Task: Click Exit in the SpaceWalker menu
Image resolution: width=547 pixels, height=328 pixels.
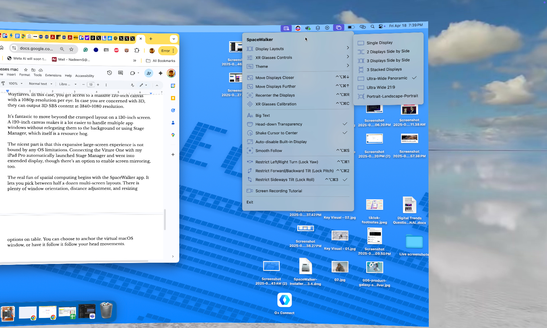Action: pyautogui.click(x=250, y=202)
